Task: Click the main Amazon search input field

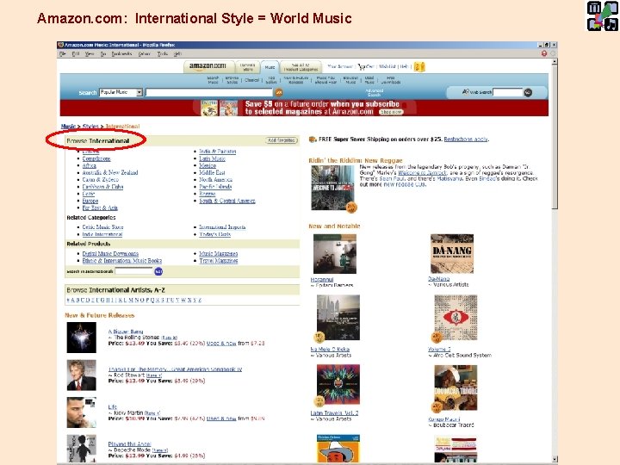Action: (x=209, y=92)
